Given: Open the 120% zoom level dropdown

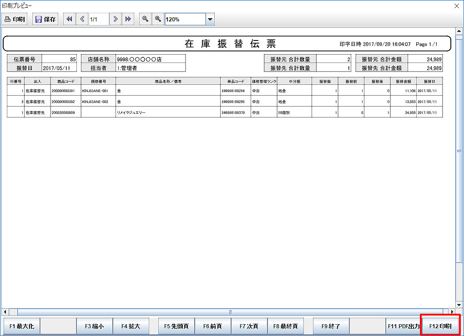Looking at the screenshot, I should point(210,19).
